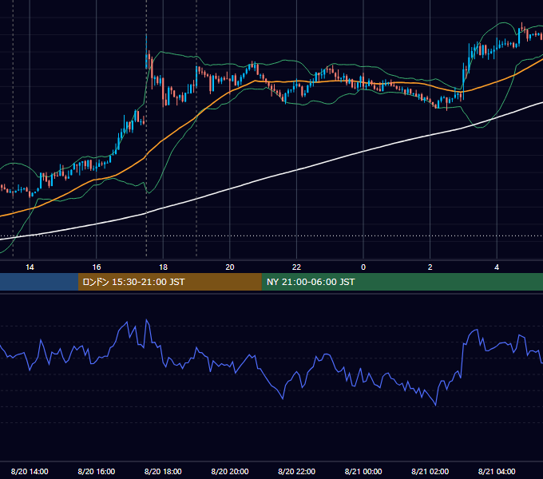This screenshot has height=479, width=543.
Task: Click the 8/20 18:00 date label
Action: 163,471
